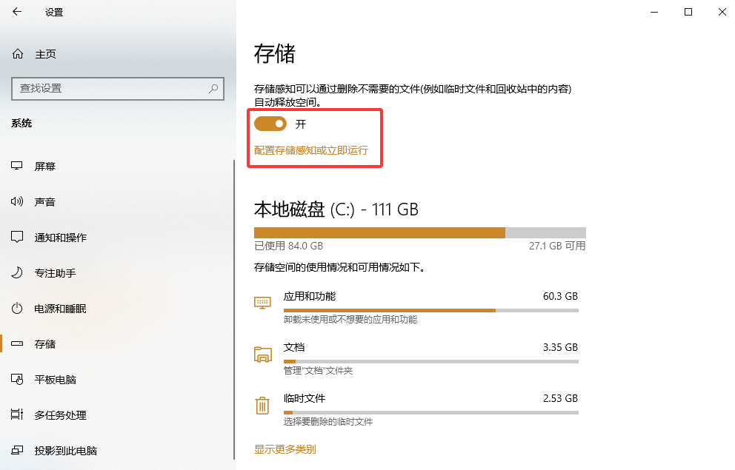
Task: Click the 查找设置 search box
Action: click(x=111, y=89)
